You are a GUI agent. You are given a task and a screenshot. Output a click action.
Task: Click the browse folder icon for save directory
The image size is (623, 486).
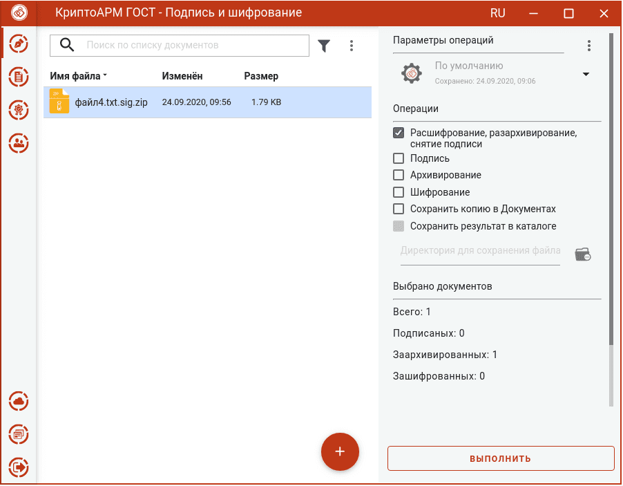(582, 254)
